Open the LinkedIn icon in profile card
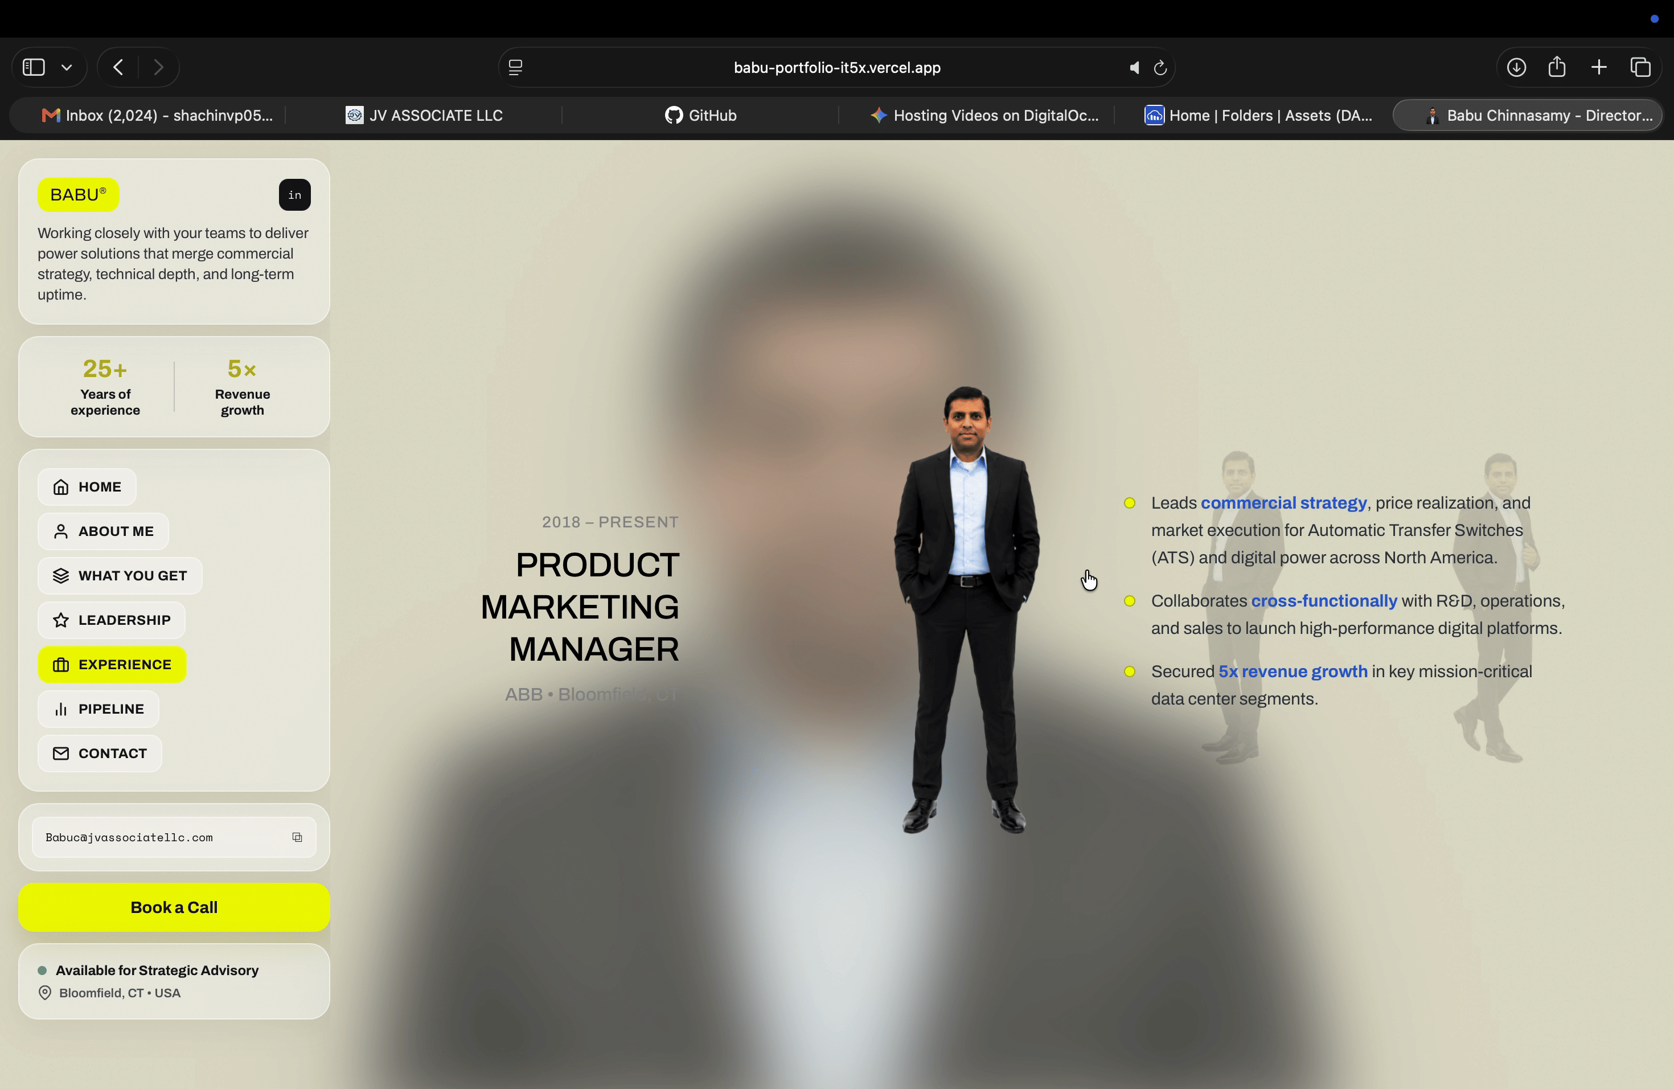The width and height of the screenshot is (1674, 1089). (x=295, y=195)
